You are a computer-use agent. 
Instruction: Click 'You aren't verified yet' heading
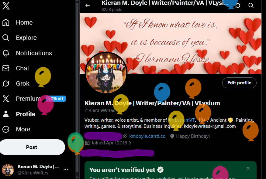point(122,170)
